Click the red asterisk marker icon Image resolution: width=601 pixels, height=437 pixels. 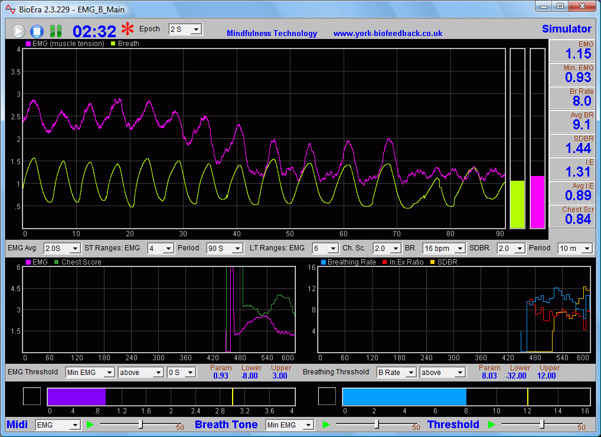point(128,29)
